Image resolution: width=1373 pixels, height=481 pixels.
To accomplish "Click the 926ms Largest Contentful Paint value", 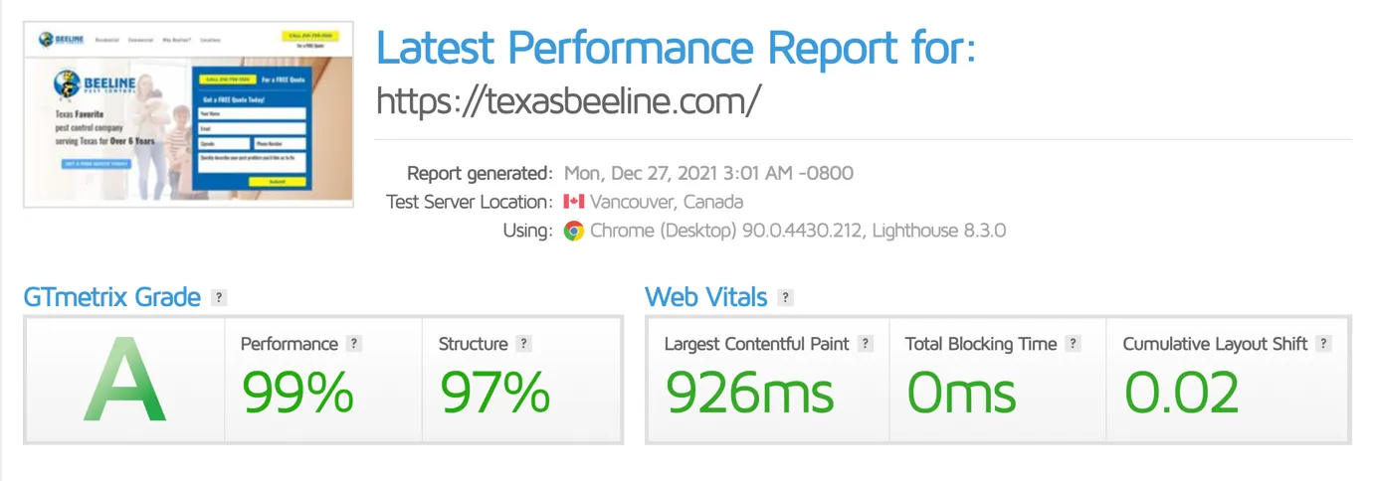I will (x=750, y=392).
